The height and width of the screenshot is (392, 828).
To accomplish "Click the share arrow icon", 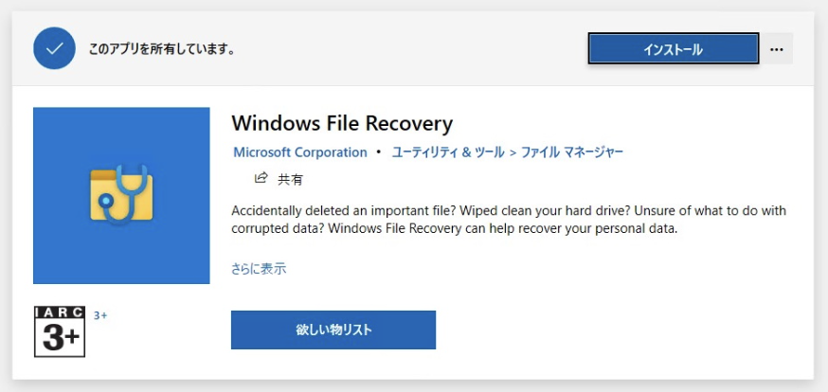I will click(x=261, y=177).
